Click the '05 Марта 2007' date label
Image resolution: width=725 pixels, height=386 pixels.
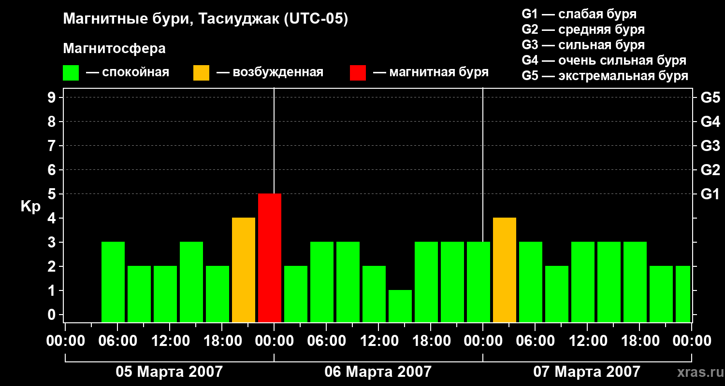[169, 372]
